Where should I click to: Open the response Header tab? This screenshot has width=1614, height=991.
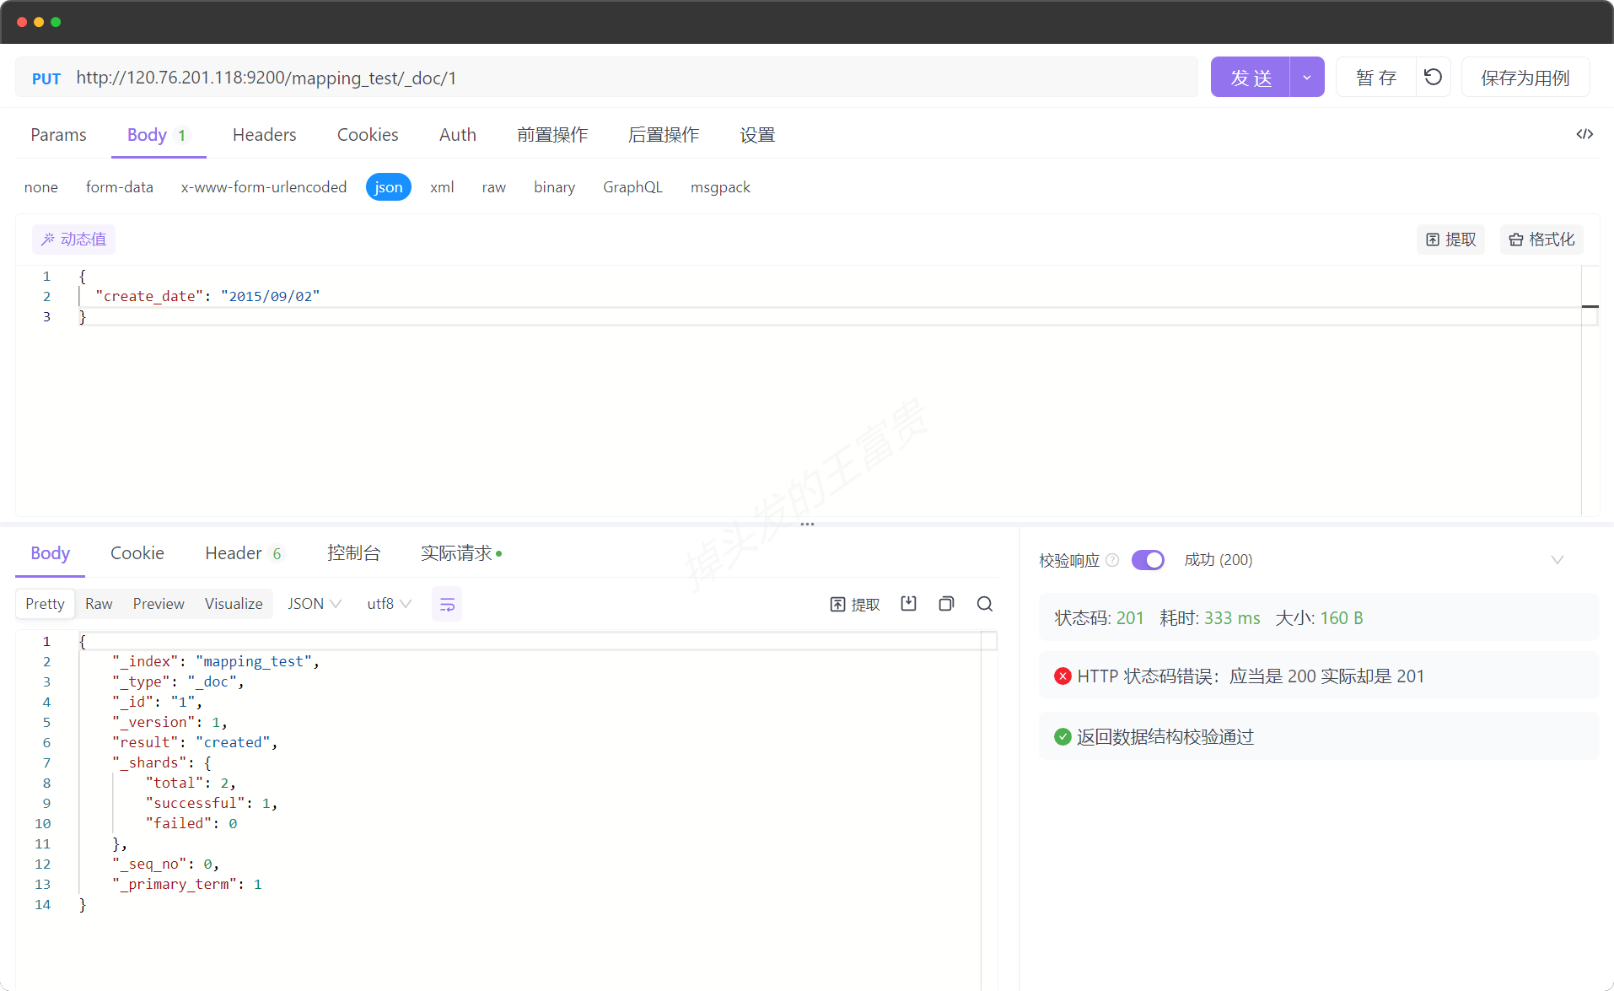[x=245, y=553]
